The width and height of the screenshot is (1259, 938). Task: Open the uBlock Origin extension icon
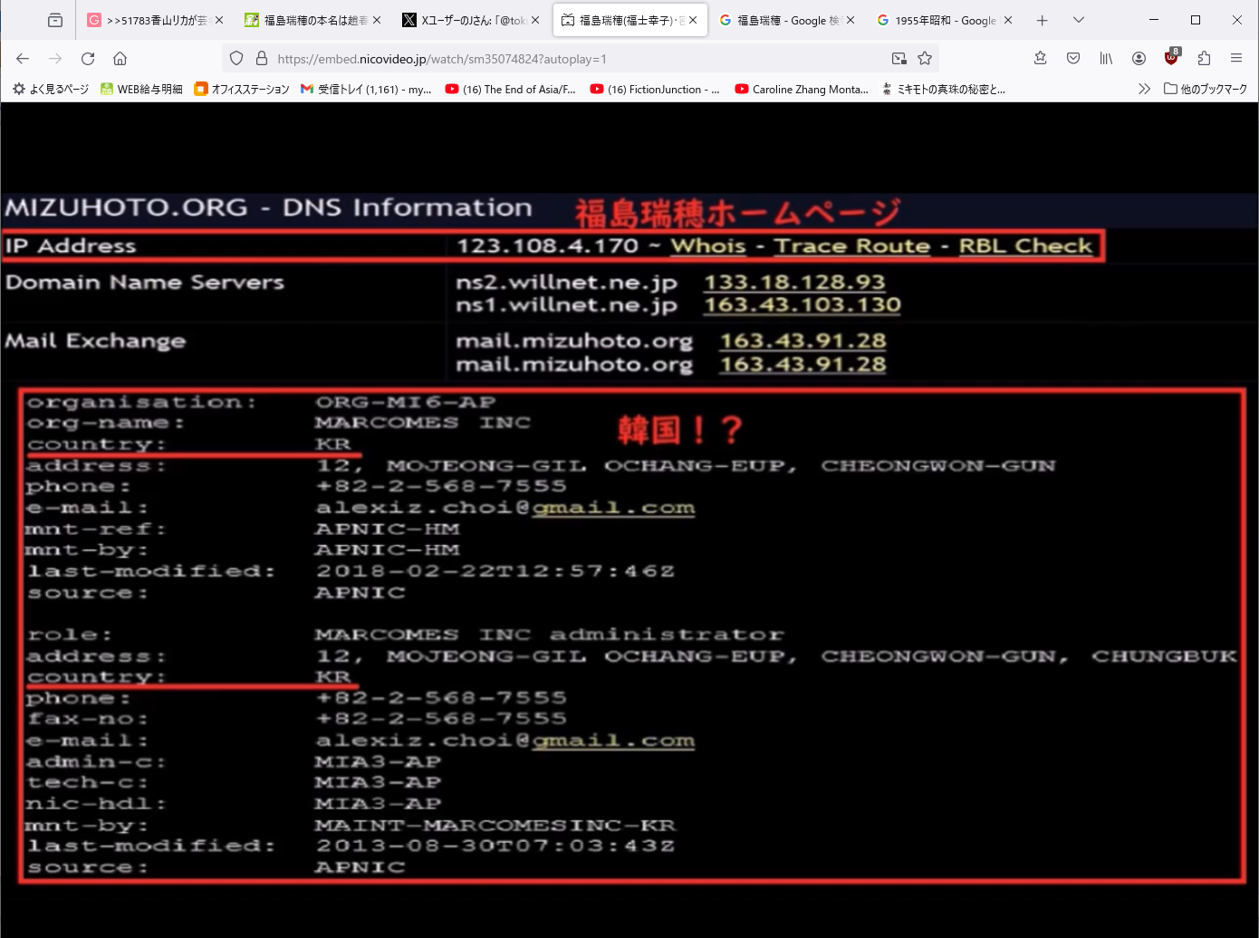[x=1171, y=58]
